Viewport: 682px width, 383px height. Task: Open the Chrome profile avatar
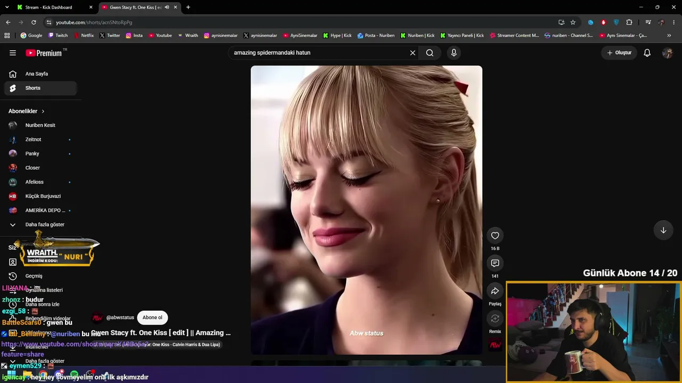pyautogui.click(x=661, y=22)
